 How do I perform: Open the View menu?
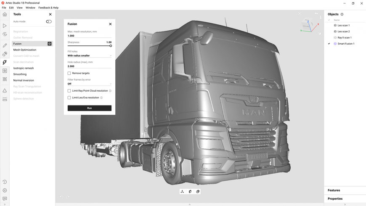click(x=20, y=8)
